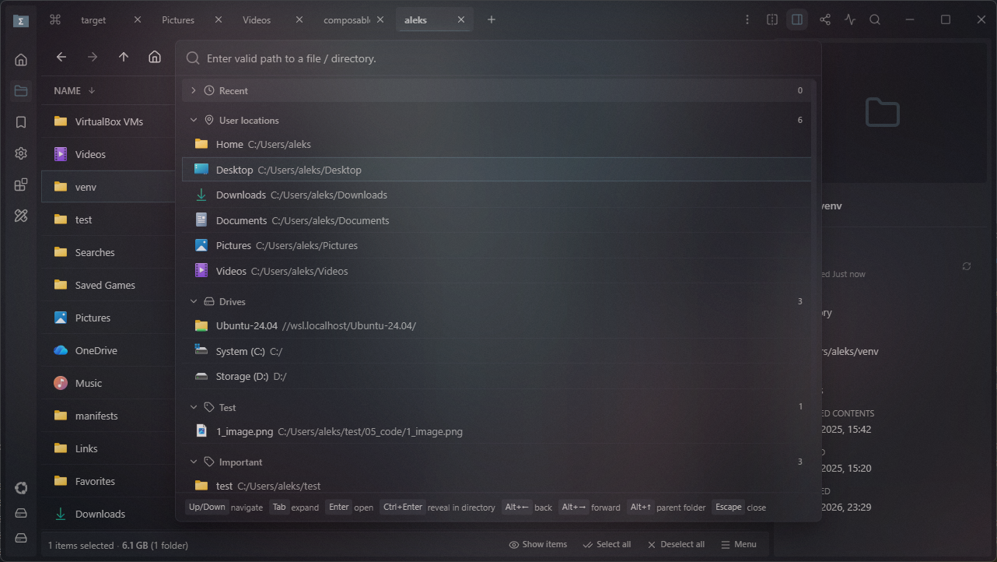
Task: Open the Home page sidebar icon
Action: pyautogui.click(x=21, y=59)
